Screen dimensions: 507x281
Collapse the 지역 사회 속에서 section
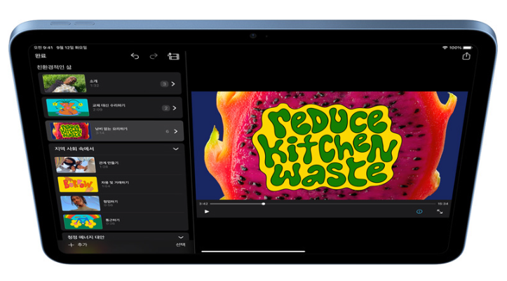[175, 149]
